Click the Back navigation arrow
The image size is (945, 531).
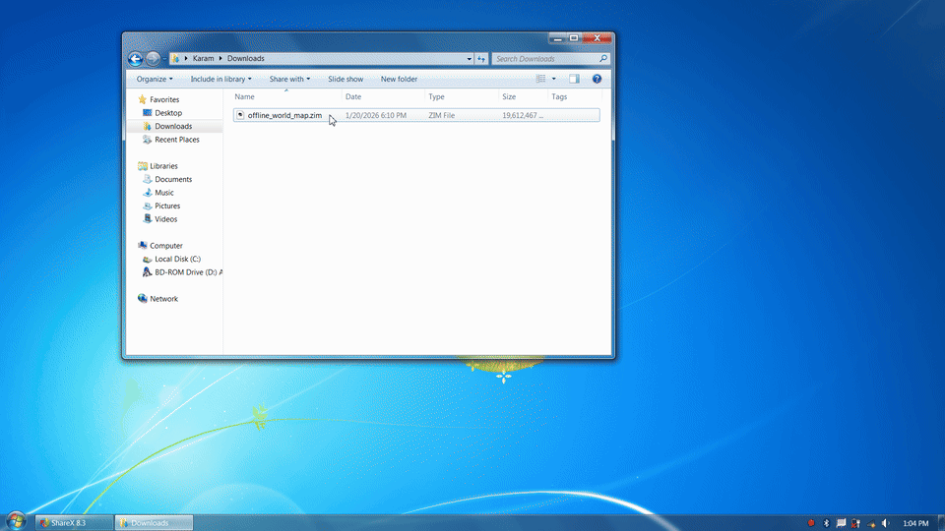click(x=135, y=58)
